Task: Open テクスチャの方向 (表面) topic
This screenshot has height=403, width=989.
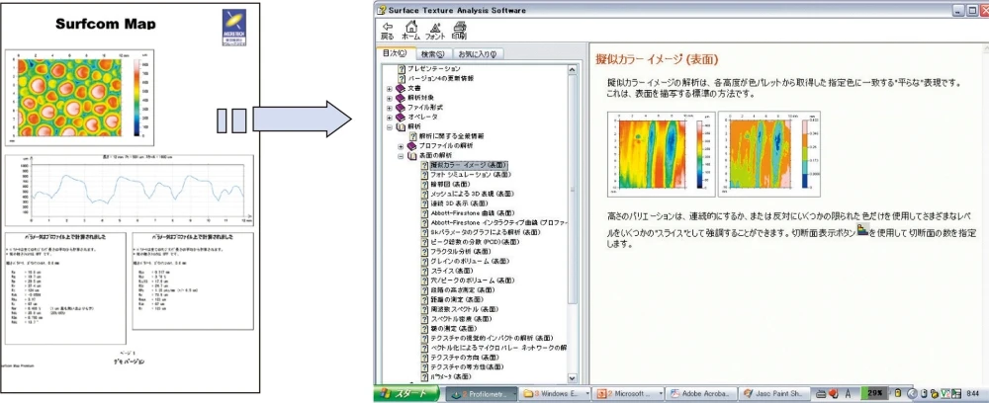Action: (x=466, y=357)
